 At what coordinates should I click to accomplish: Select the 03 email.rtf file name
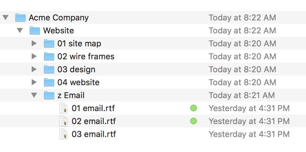pyautogui.click(x=94, y=134)
